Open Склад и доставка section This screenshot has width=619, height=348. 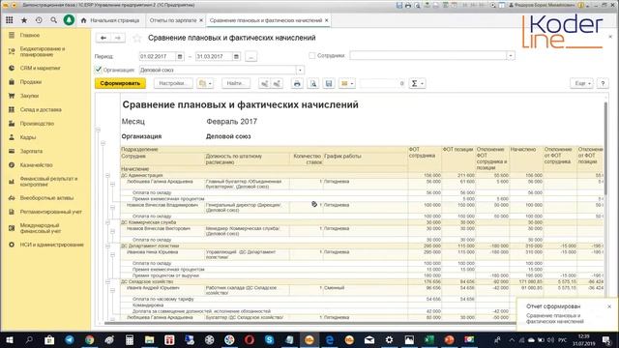tap(41, 109)
